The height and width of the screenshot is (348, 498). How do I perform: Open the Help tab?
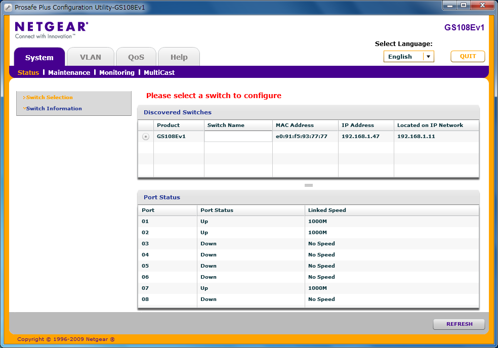[x=179, y=57]
